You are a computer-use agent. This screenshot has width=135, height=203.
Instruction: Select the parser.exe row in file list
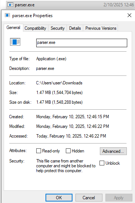click(x=70, y=5)
